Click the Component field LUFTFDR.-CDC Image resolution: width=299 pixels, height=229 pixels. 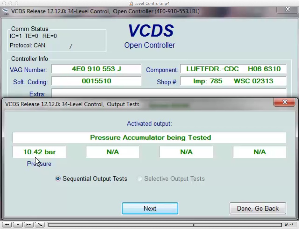[x=233, y=69]
